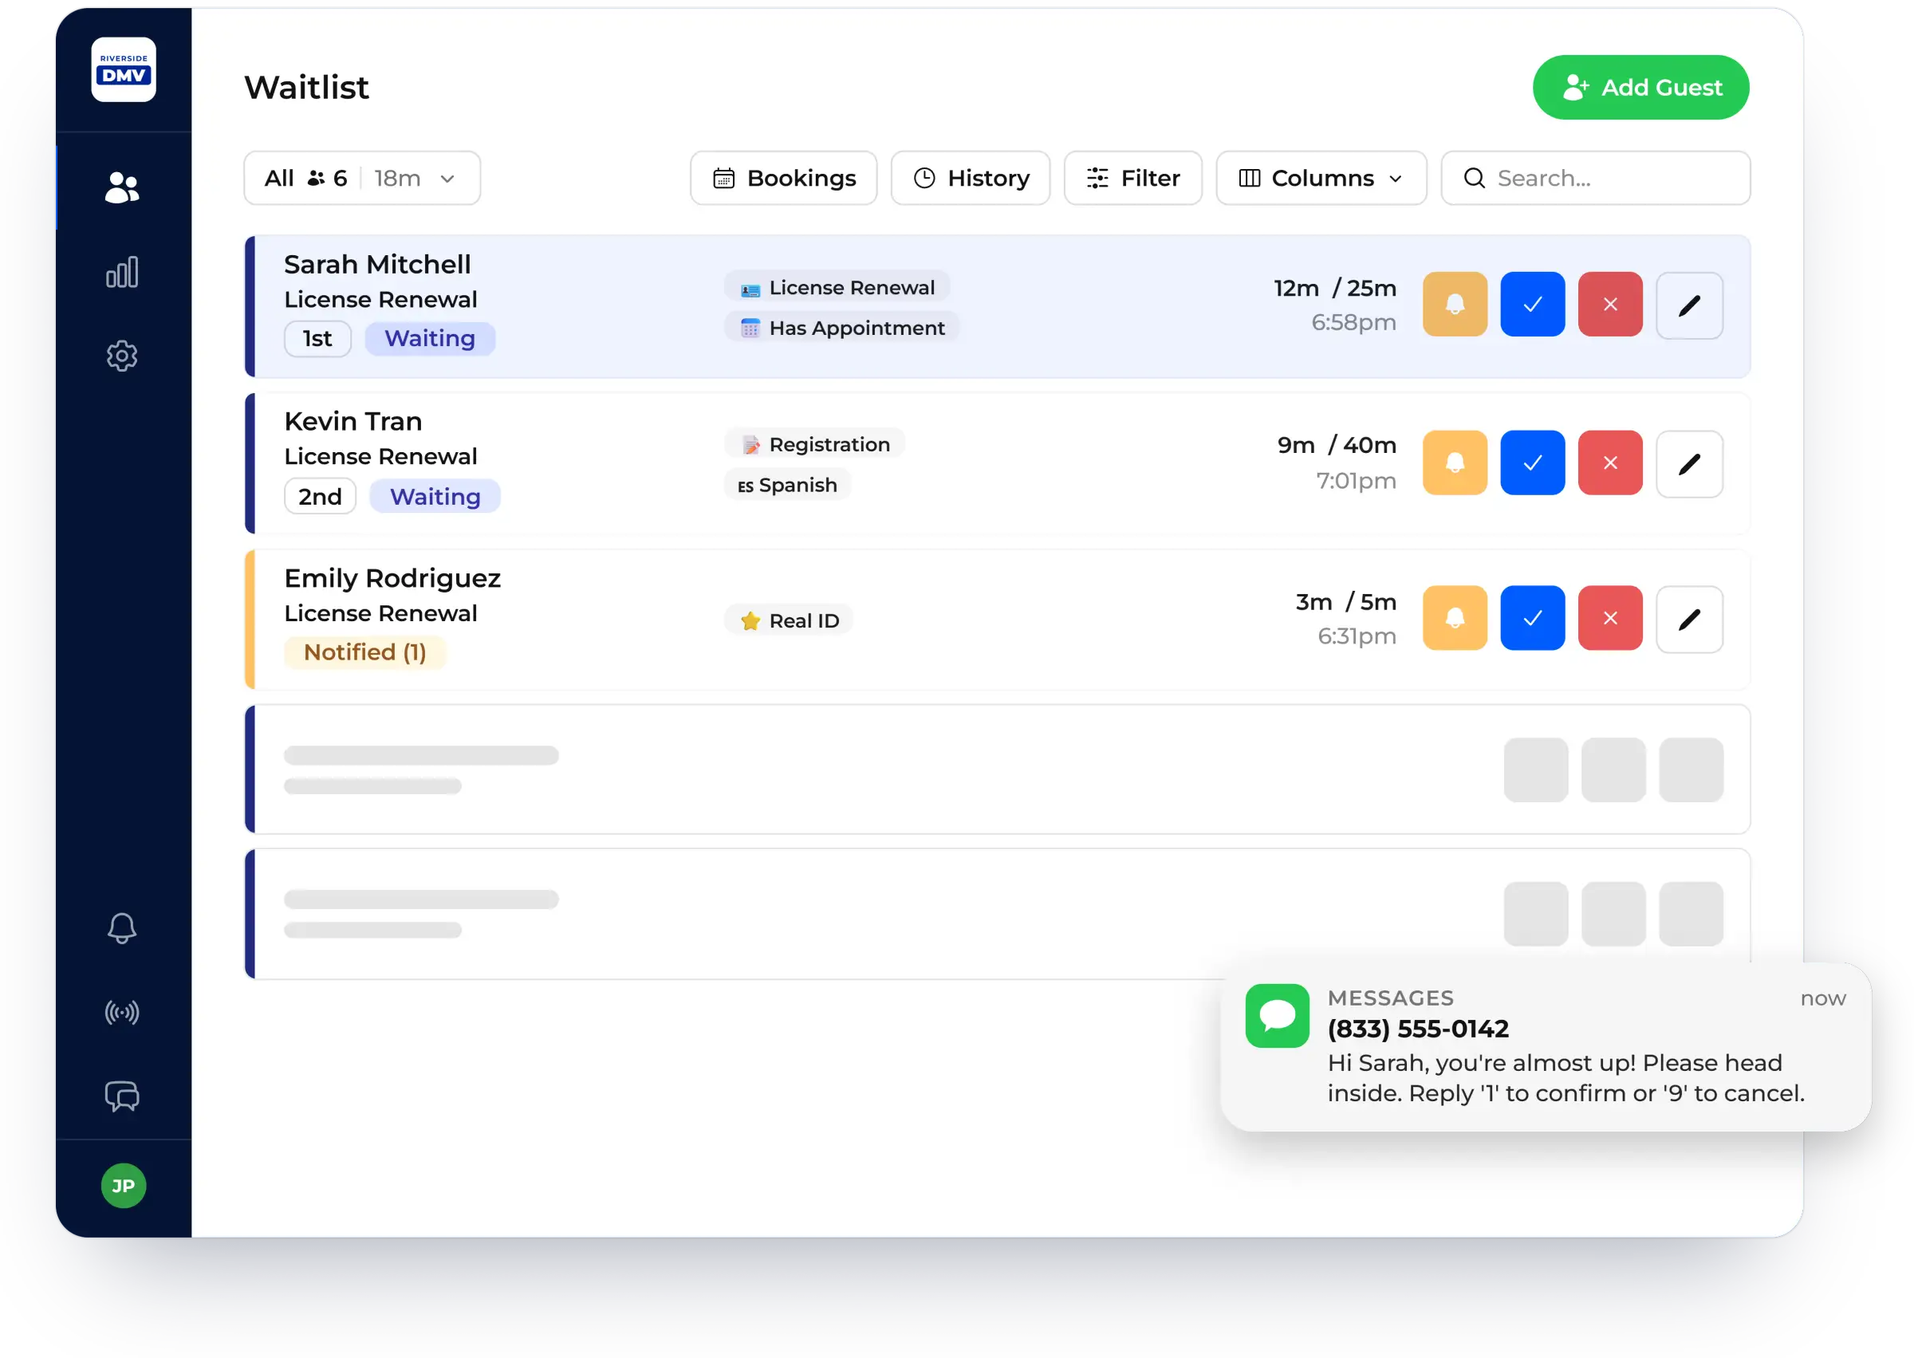Remove Sarah Mitchell with red X
Screen dimensions: 1914x1358
point(1610,305)
